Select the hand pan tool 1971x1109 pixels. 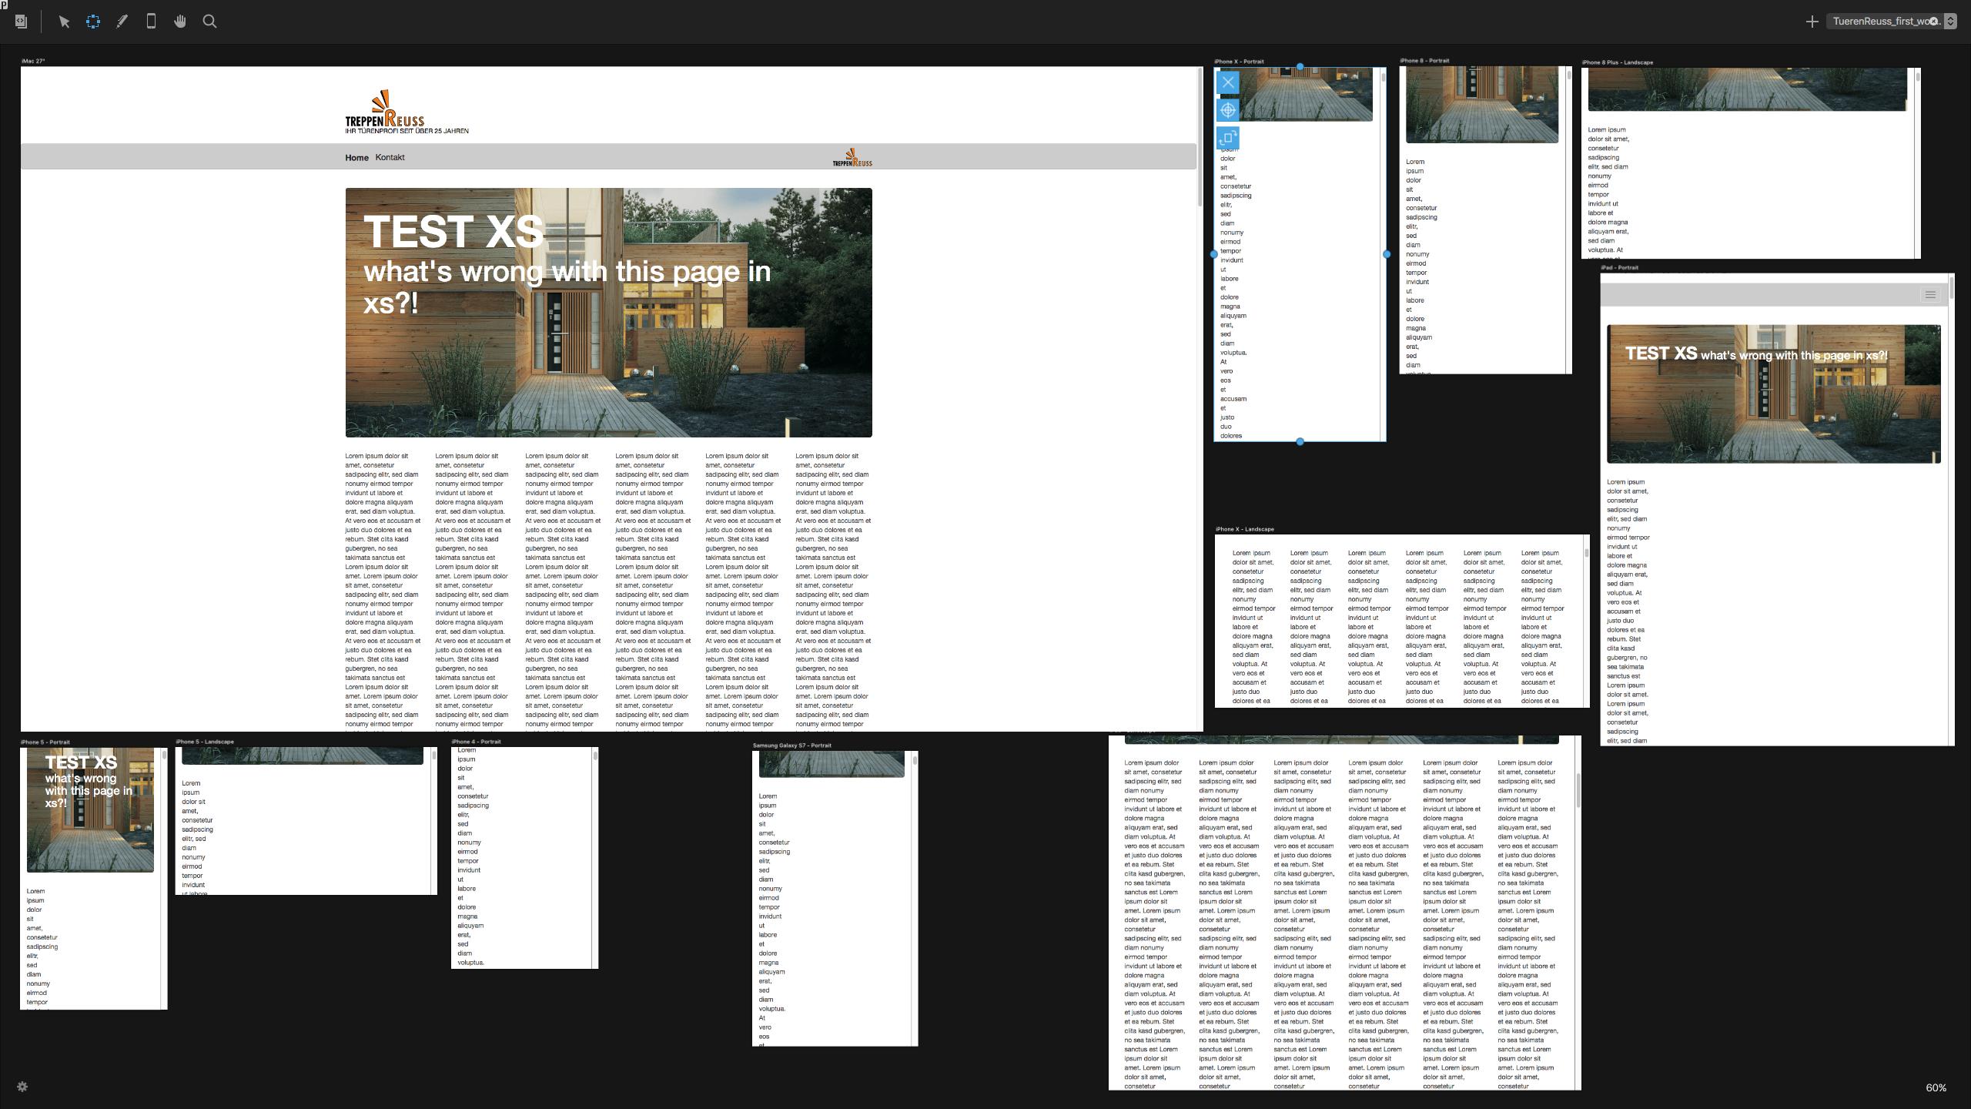[180, 22]
